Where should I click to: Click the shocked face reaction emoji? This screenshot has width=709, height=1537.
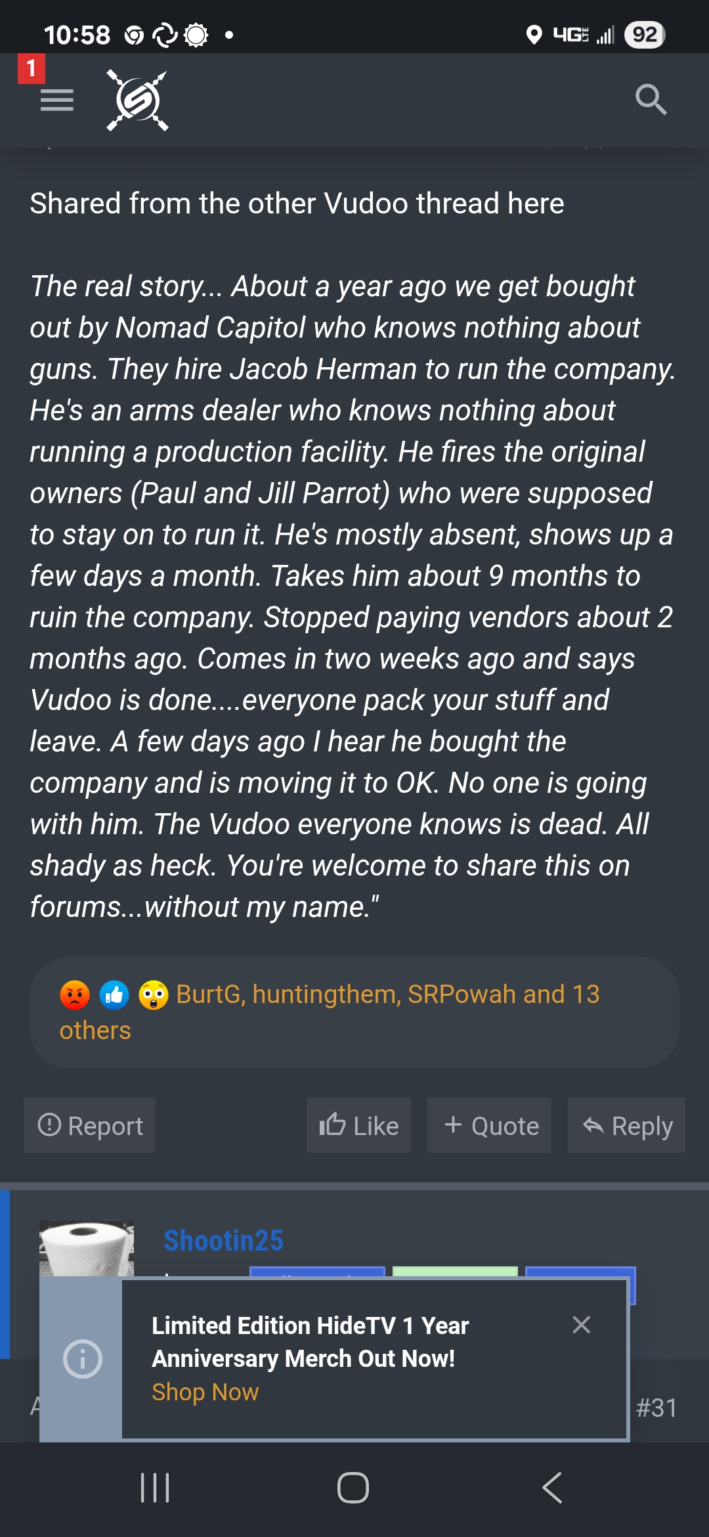154,995
